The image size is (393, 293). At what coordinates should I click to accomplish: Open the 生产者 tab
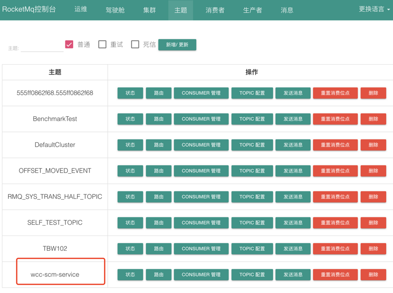click(253, 10)
